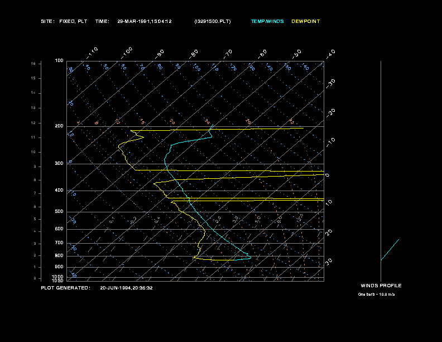Click the yellow DEWPOINT legend label

tap(306, 21)
